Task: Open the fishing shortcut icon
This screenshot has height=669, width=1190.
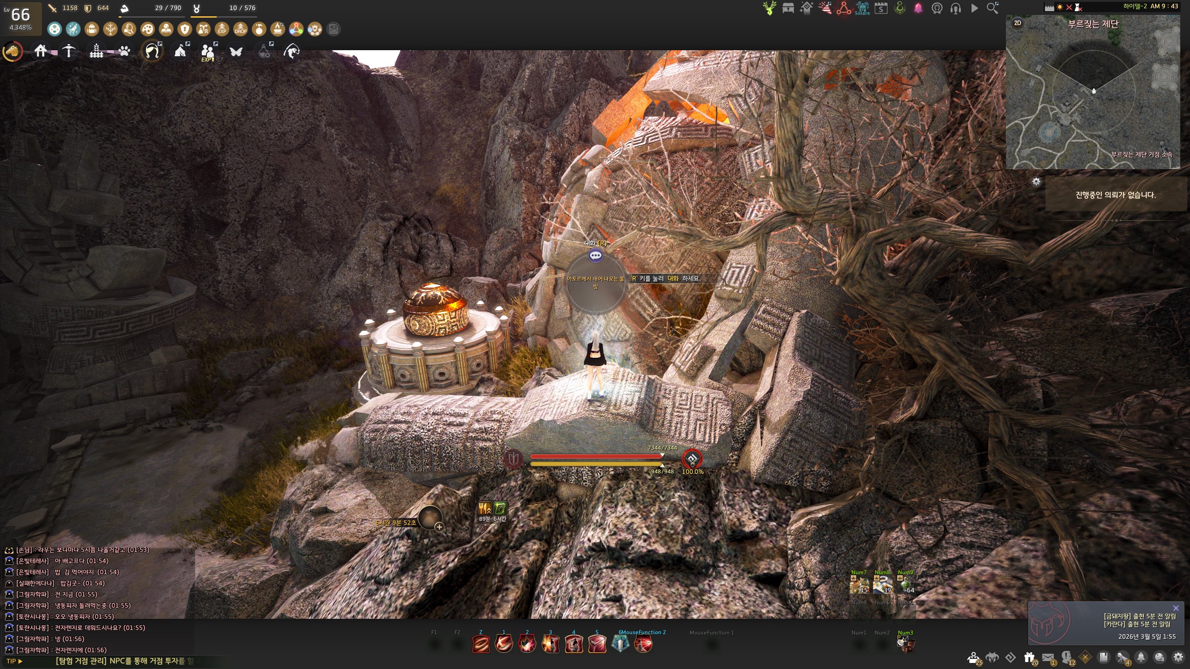Action: (x=291, y=51)
